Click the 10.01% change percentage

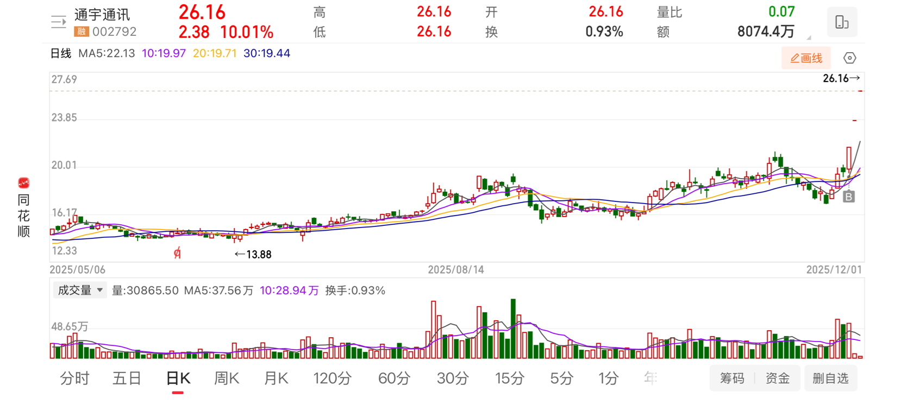point(247,32)
